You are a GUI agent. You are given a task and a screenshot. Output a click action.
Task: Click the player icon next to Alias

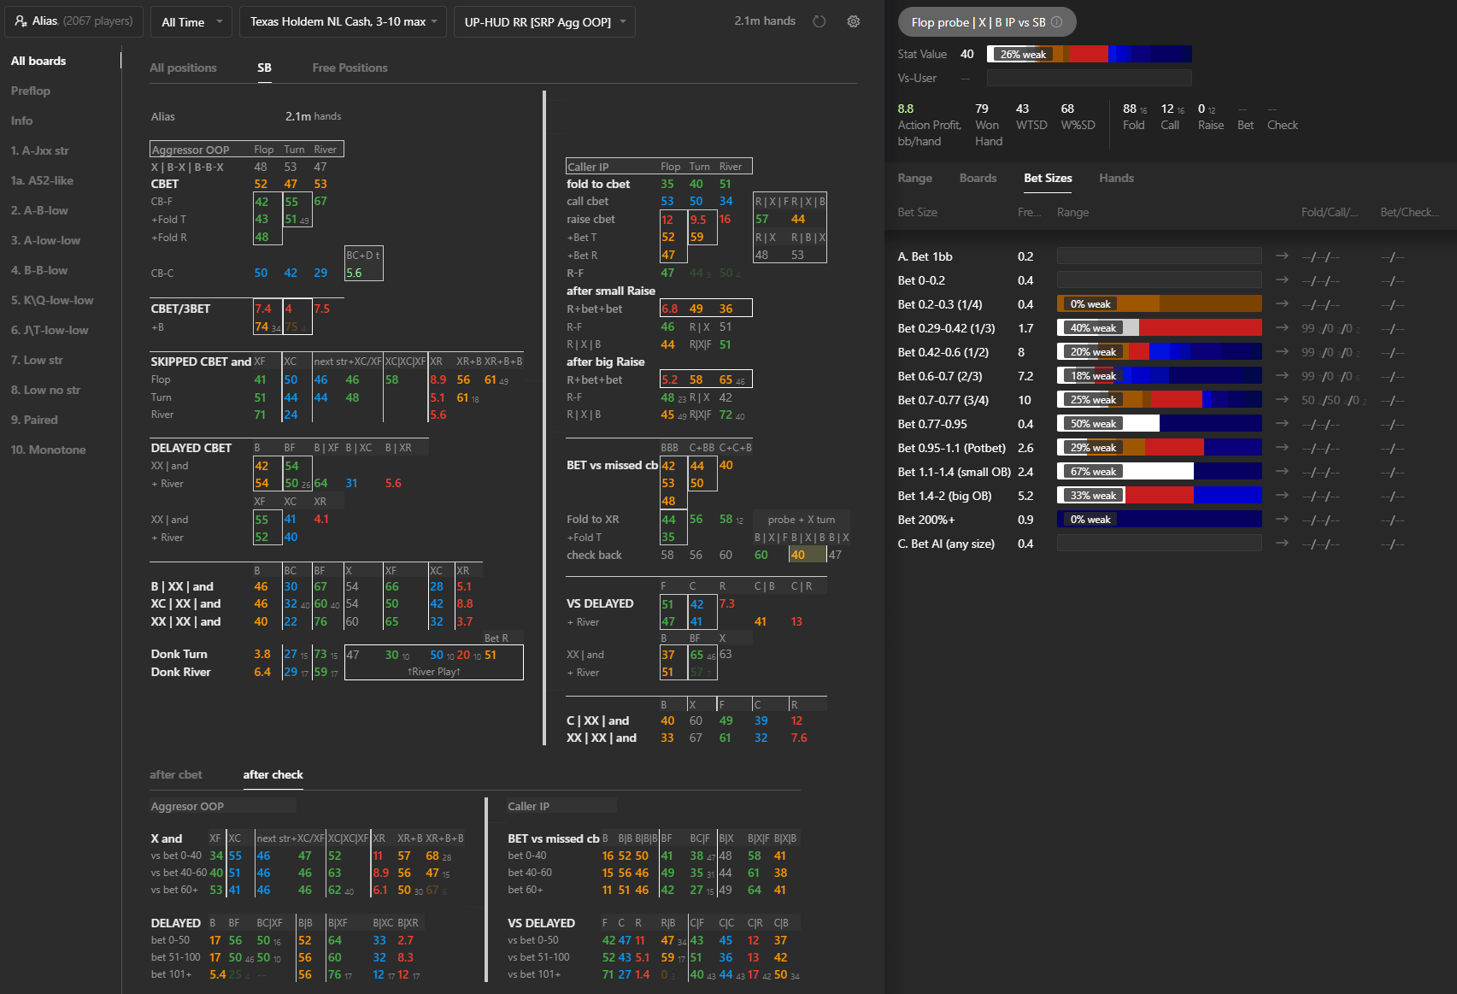pyautogui.click(x=21, y=21)
